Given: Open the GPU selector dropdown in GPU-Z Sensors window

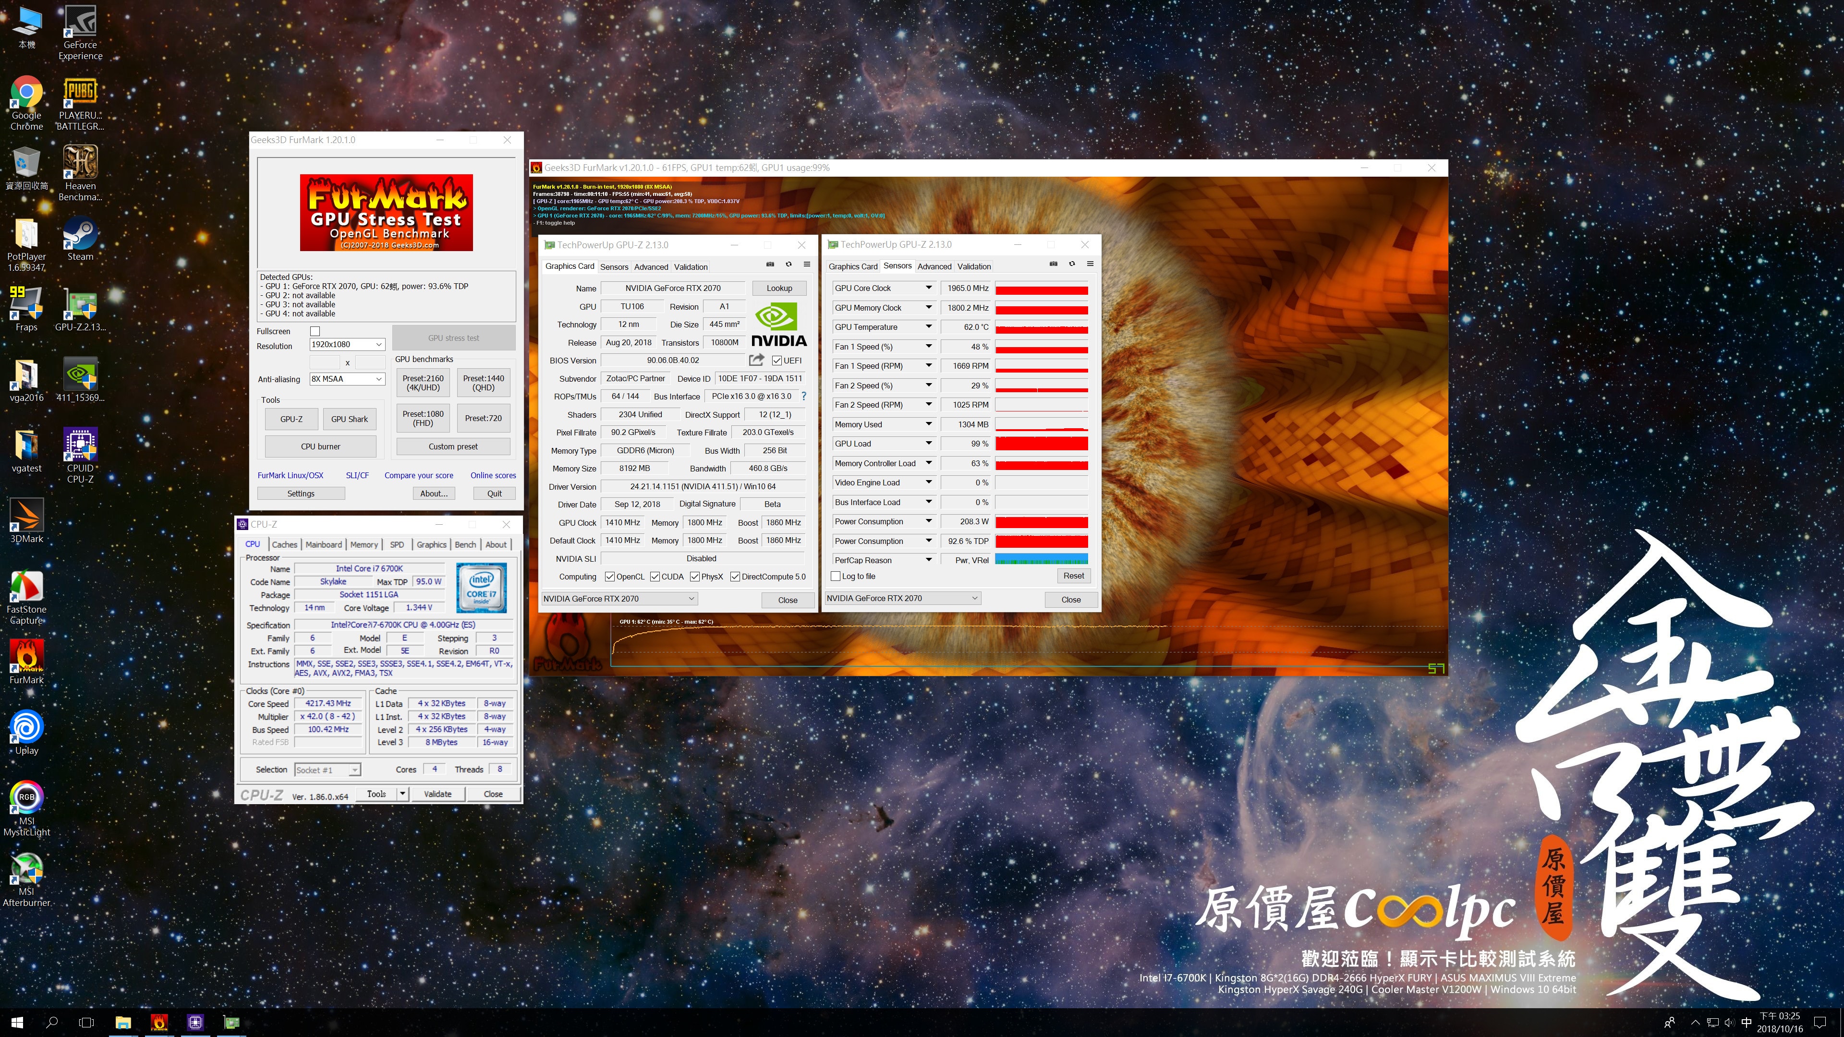Looking at the screenshot, I should pos(903,598).
